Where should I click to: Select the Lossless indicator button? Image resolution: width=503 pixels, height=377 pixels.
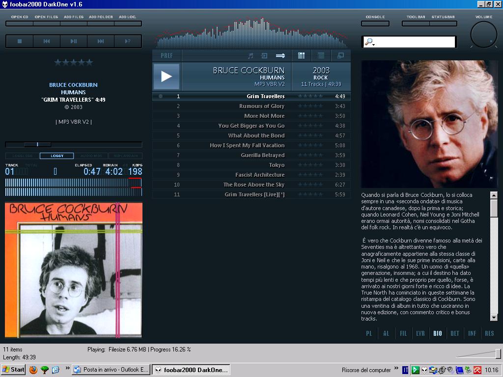pos(22,156)
